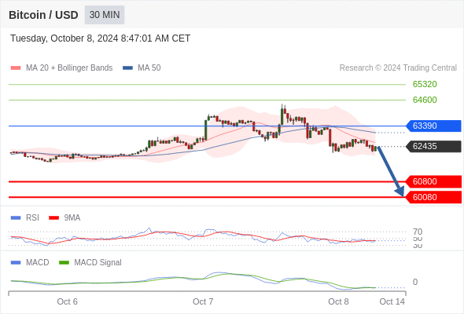Click the green MACD Signal legend swatch

[64, 263]
